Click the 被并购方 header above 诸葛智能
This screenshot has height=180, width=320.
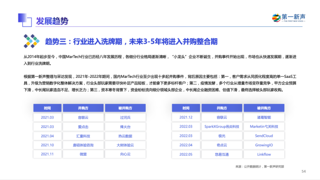point(264,108)
